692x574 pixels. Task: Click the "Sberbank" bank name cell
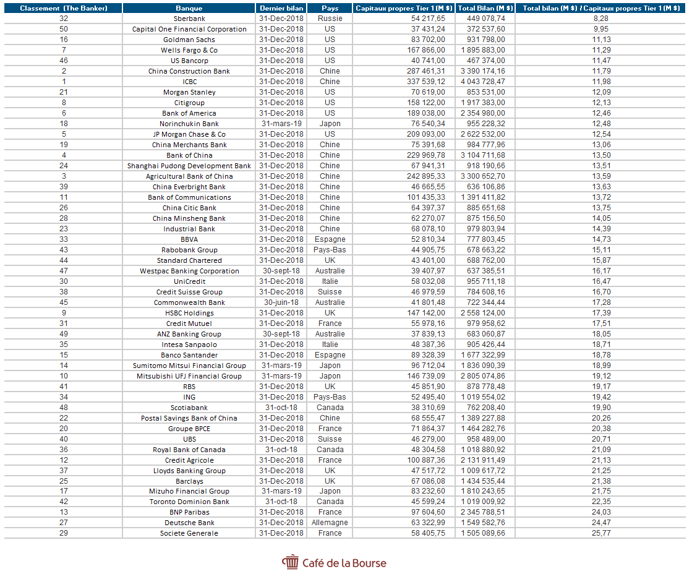pyautogui.click(x=189, y=19)
